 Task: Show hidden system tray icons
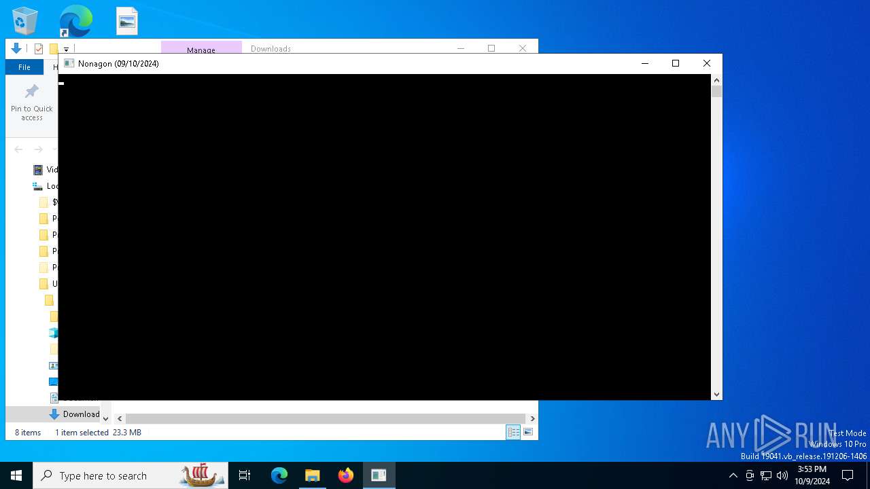click(x=733, y=475)
